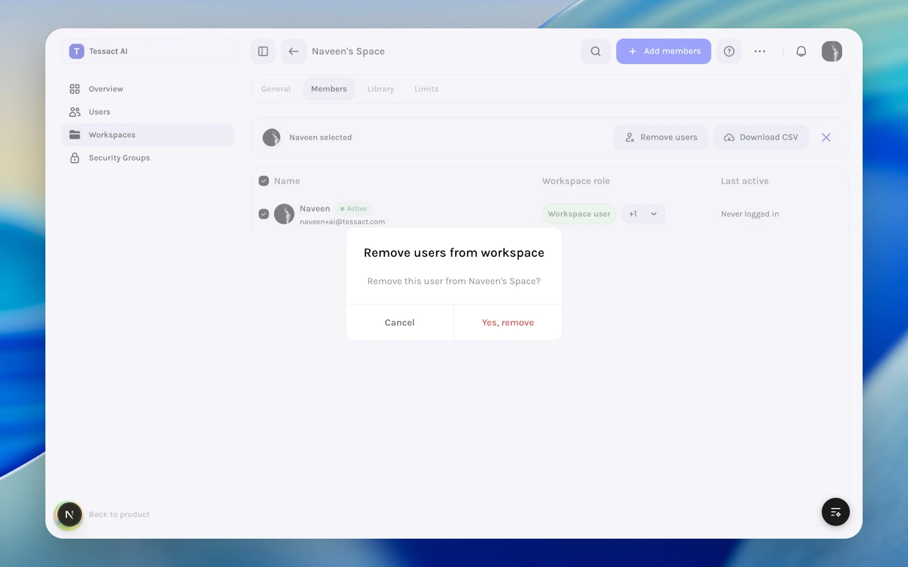Click the Name column header
This screenshot has width=908, height=567.
click(287, 181)
